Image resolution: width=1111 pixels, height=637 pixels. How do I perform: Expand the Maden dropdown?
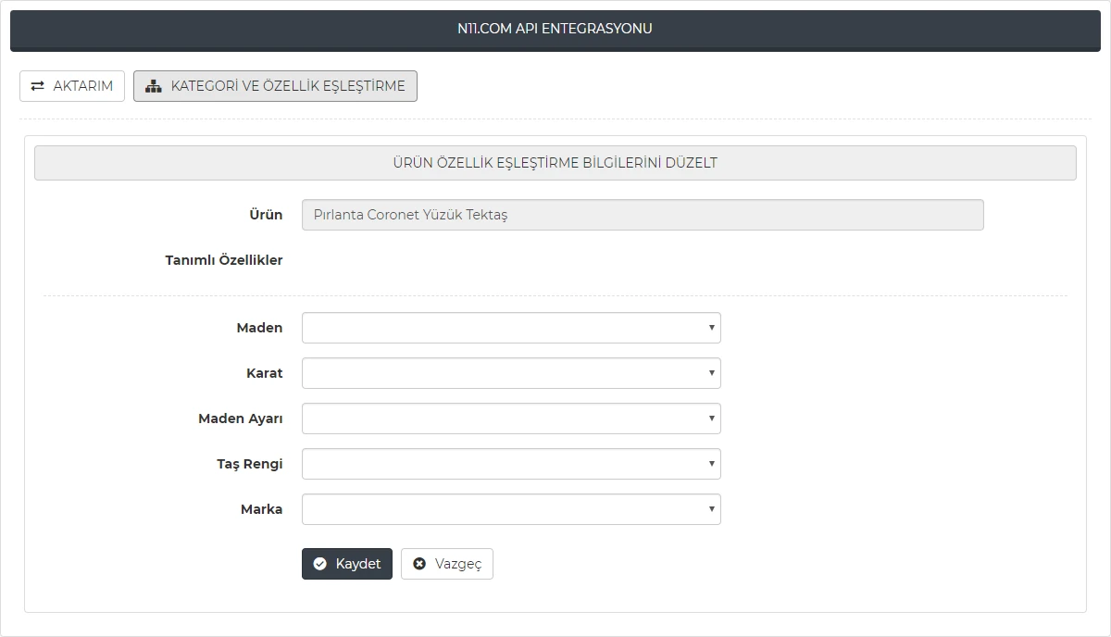[x=511, y=328]
